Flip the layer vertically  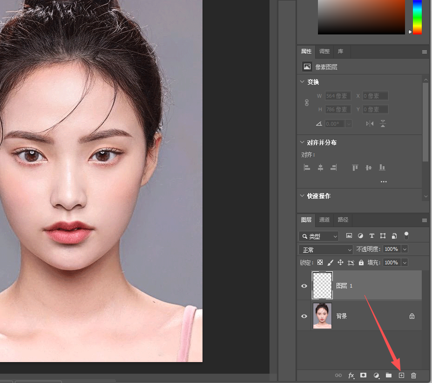click(383, 124)
